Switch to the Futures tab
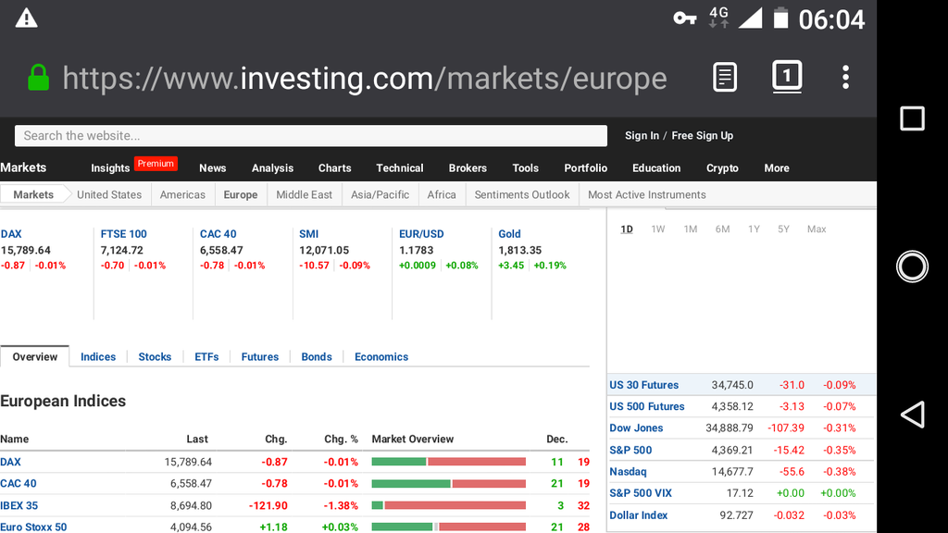The image size is (948, 533). pos(259,356)
